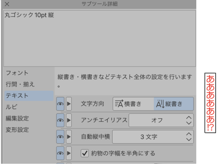This screenshot has width=223, height=164.
Task: Toggle eye icon for アンチエイリアス row
Action: click(x=60, y=120)
